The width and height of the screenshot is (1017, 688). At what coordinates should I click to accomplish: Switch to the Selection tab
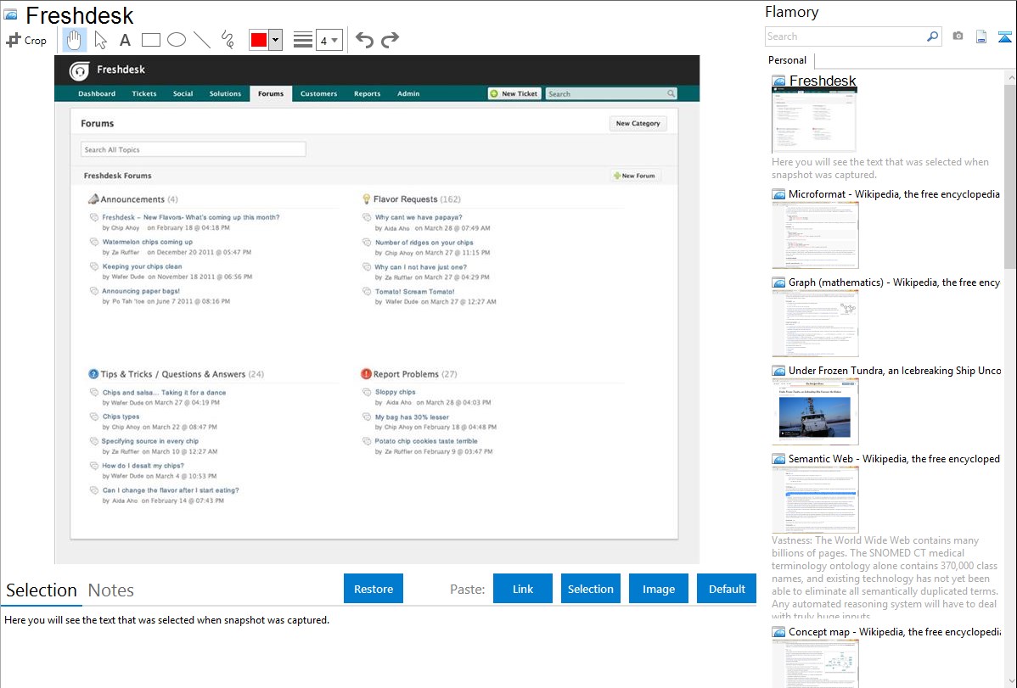42,590
